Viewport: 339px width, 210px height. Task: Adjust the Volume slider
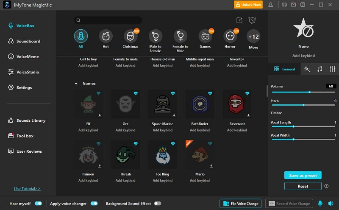pos(303,92)
